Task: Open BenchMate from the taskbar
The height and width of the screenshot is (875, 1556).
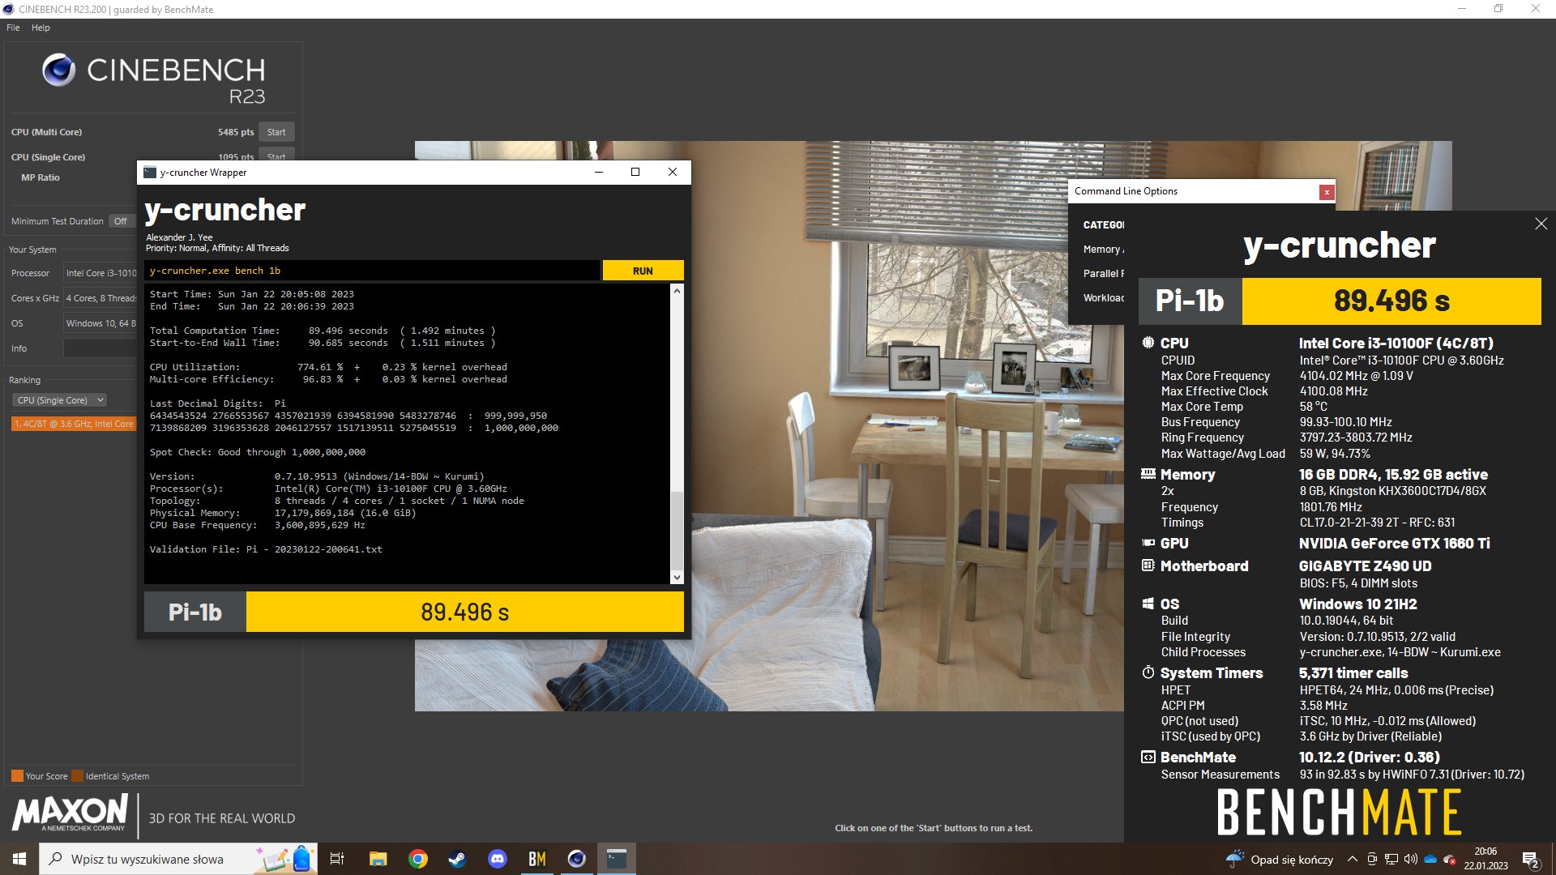Action: click(537, 859)
